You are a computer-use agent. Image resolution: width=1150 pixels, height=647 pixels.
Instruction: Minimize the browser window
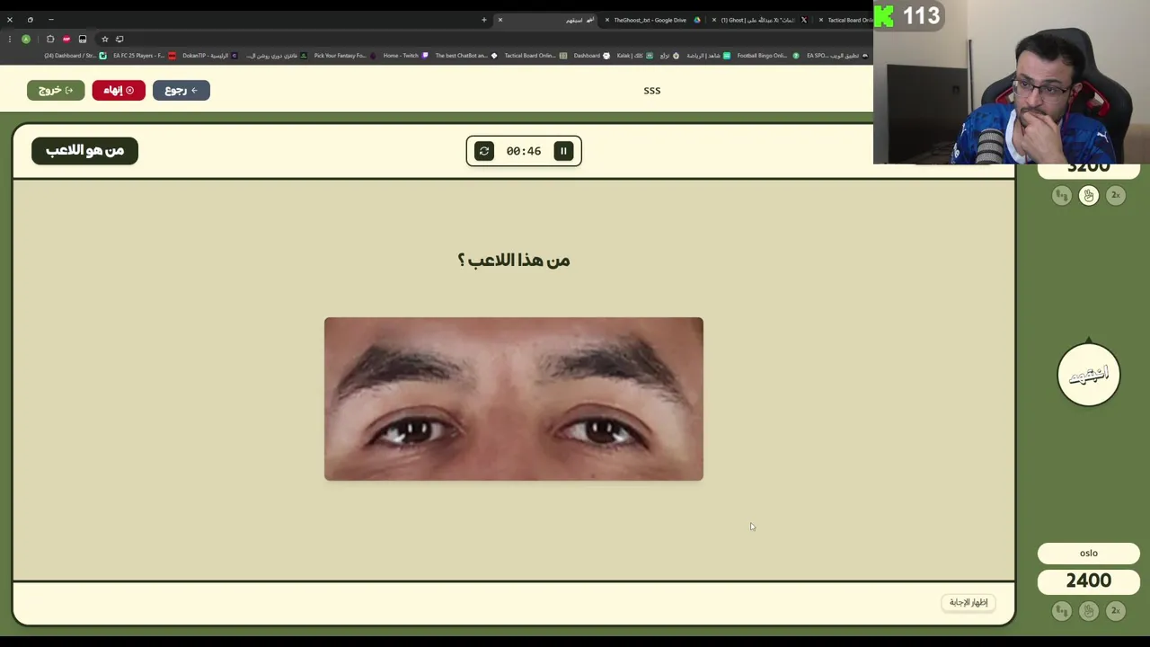click(x=50, y=20)
